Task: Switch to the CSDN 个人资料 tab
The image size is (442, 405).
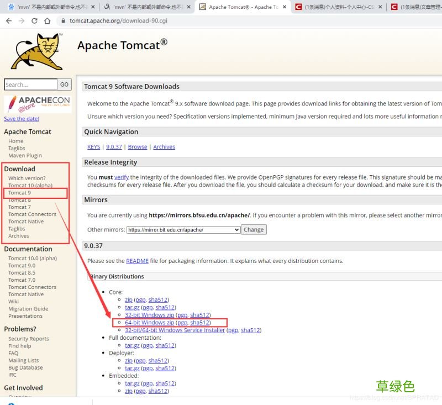Action: (339, 7)
